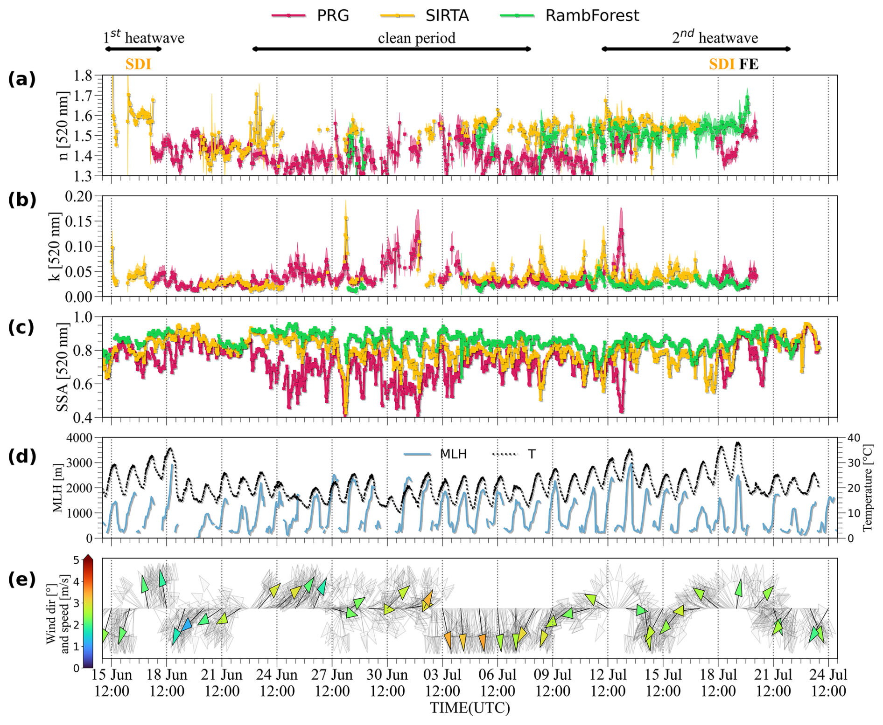Click the clean period double-headed arrow
The image size is (883, 725).
point(392,49)
